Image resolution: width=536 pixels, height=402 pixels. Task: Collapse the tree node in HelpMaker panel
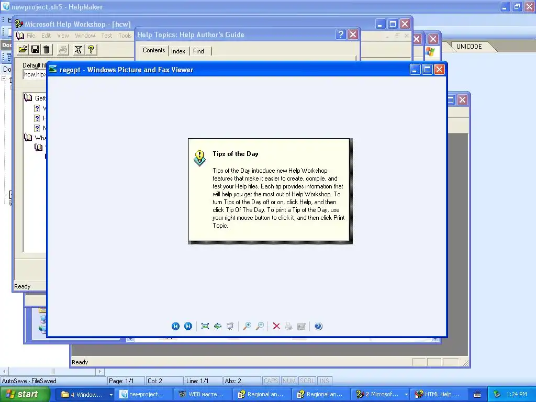4,79
